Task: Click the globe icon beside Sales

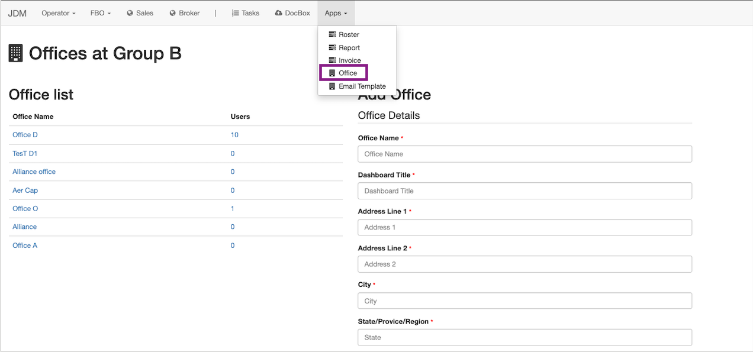Action: point(130,13)
